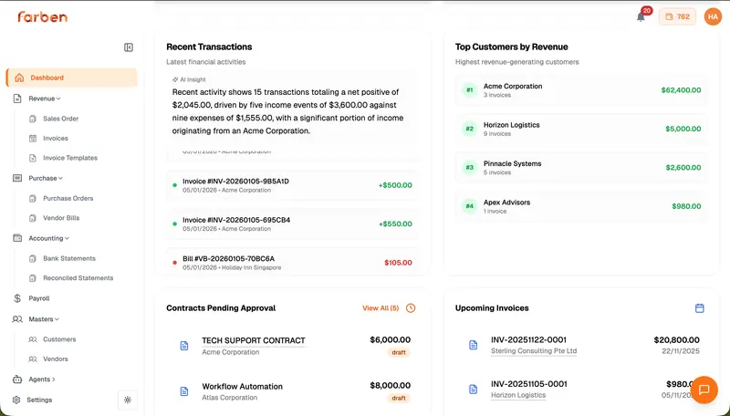The width and height of the screenshot is (730, 416).
Task: Select transaction Bill #VB-20260105-70BC6A
Action: (x=292, y=262)
